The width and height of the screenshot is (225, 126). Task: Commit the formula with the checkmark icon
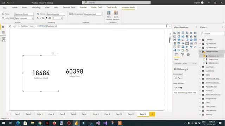(15, 26)
